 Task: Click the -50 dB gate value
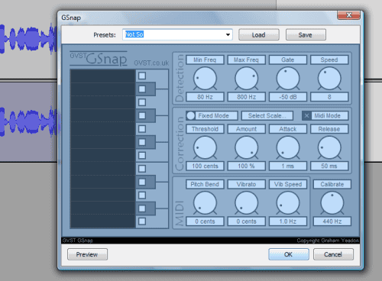(288, 97)
